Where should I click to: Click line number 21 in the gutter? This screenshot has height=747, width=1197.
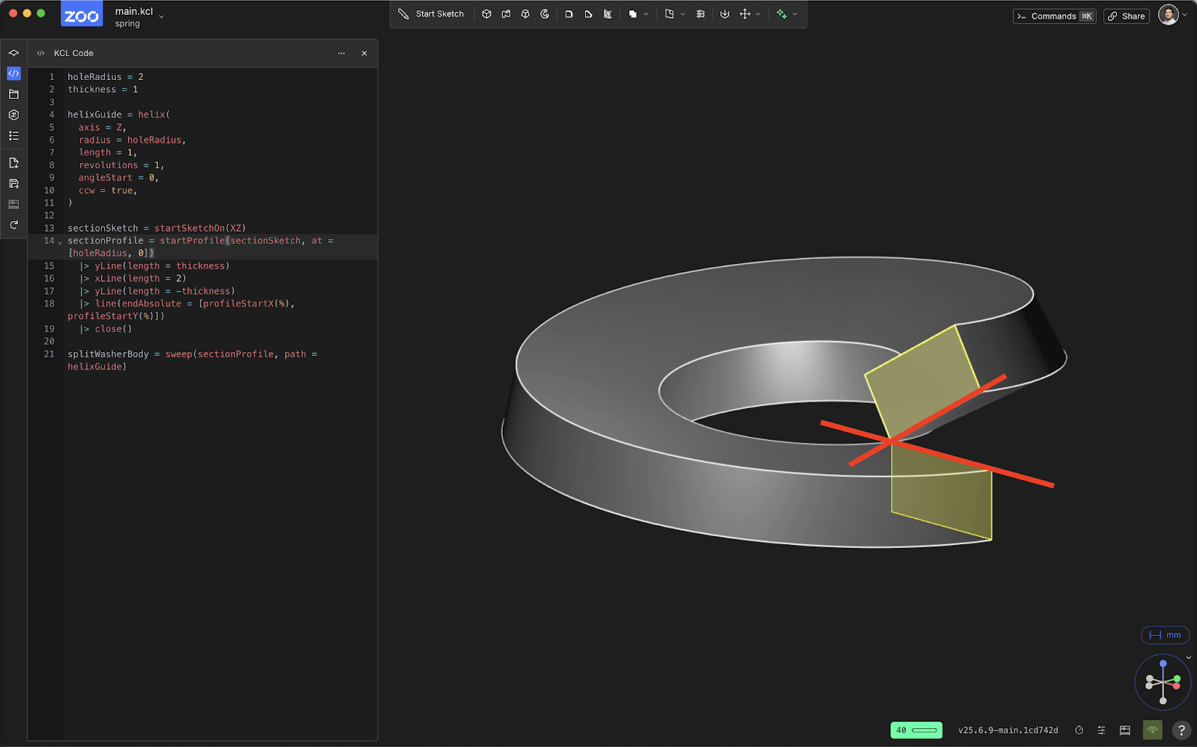point(49,354)
